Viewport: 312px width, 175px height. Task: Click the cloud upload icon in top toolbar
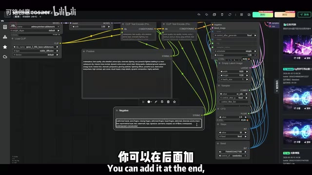[x=199, y=15]
